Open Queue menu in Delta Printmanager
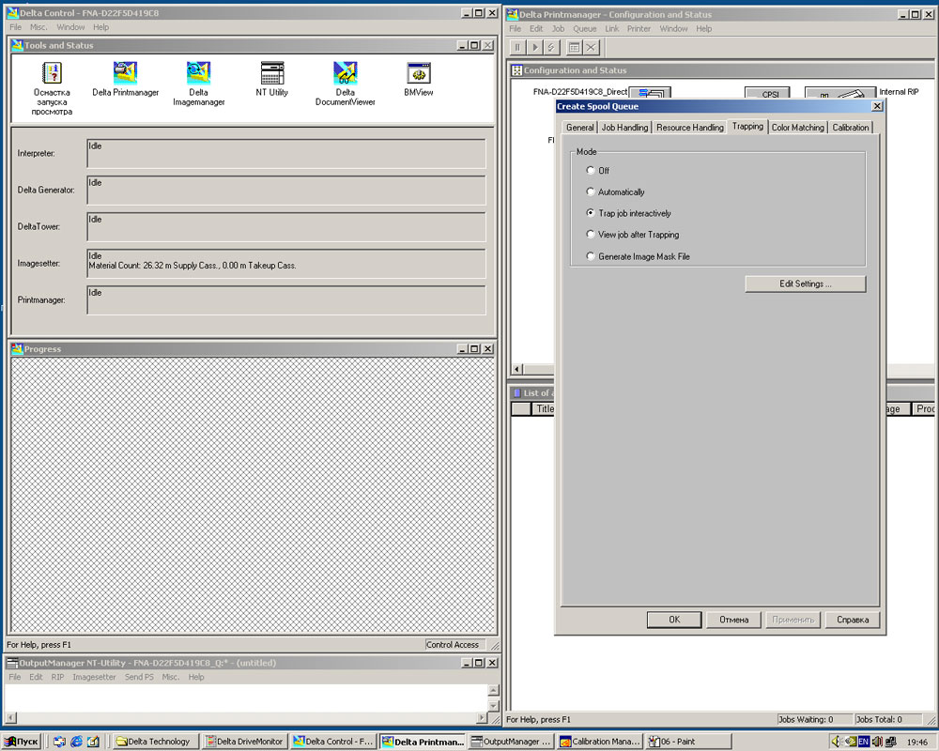This screenshot has height=751, width=939. 584,29
